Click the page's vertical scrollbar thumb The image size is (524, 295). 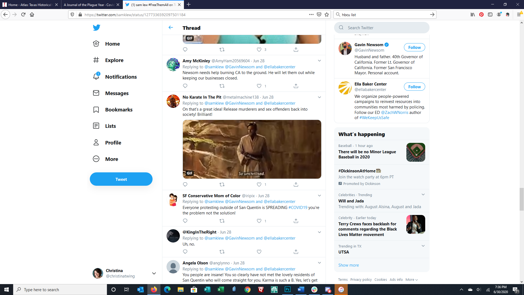(x=522, y=199)
